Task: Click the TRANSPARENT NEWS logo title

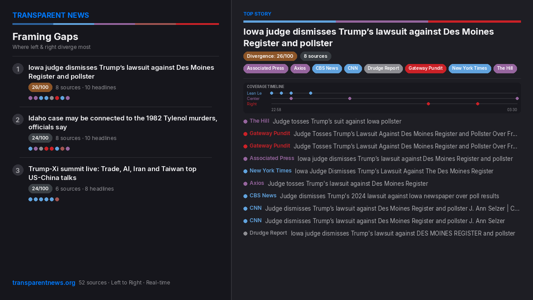Action: (x=51, y=15)
